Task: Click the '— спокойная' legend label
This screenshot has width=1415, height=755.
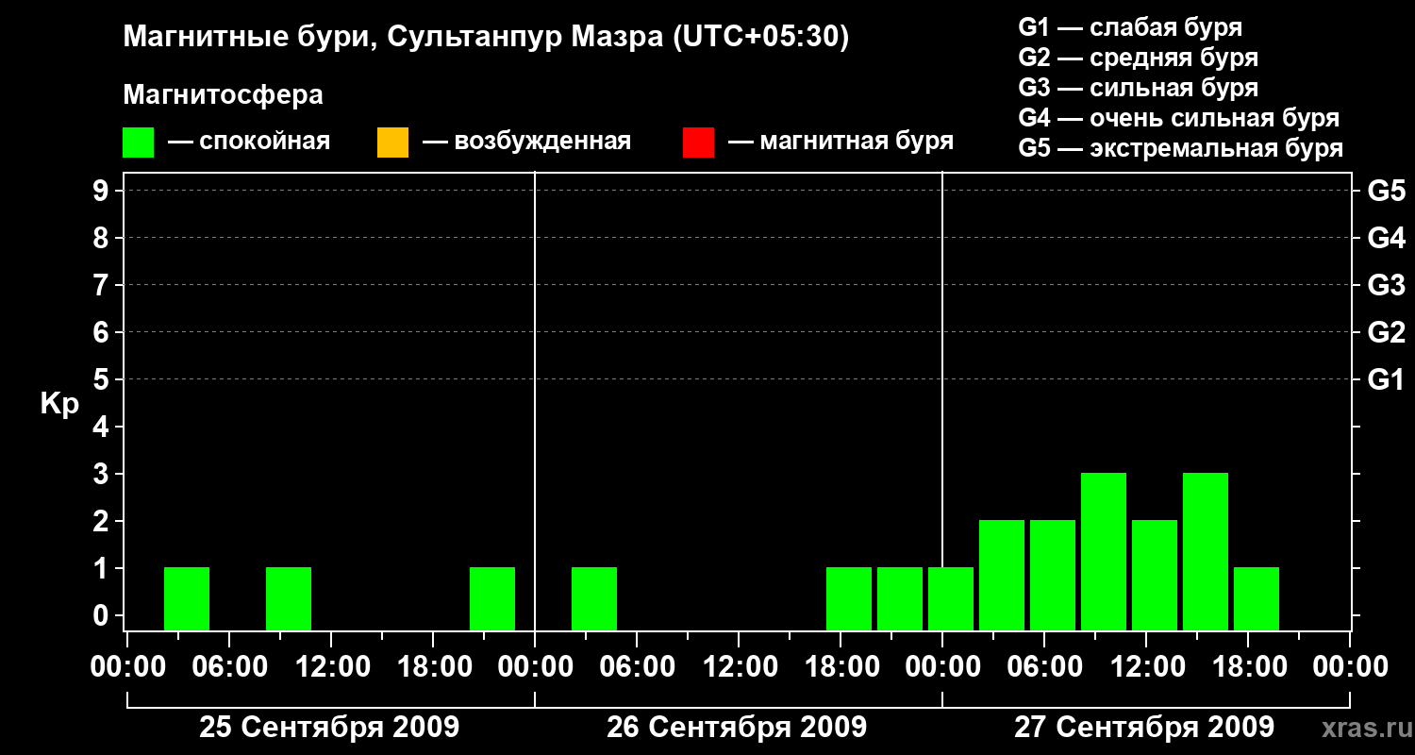Action: [249, 142]
